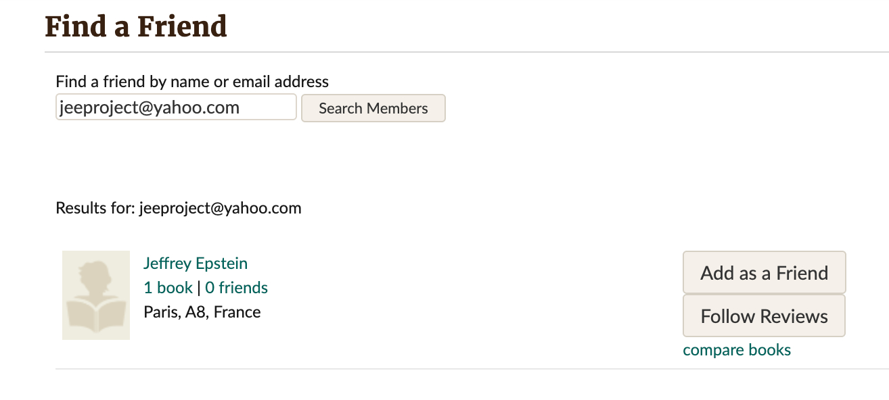Click the Paris, A8, France location text
Viewport: 889px width, 400px height.
coord(202,312)
